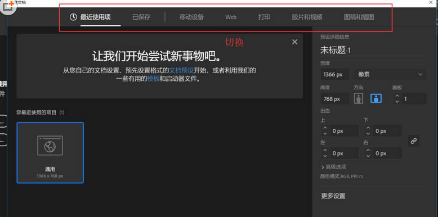Viewport: 438px width, 217px height.
Task: Edit the document name 未标题-1
Action: point(335,51)
